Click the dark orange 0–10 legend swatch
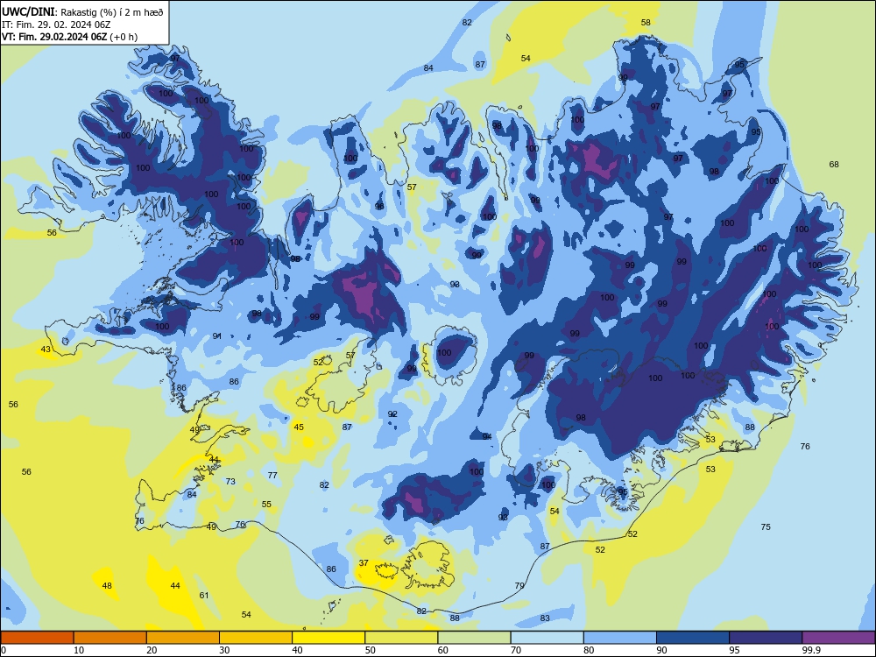 click(x=37, y=638)
